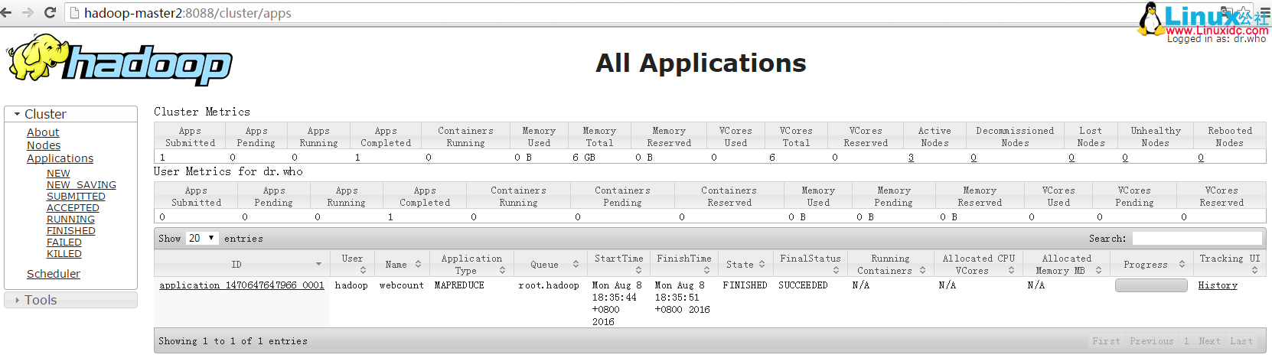Filter applications by NEW_SAVING state
1272x358 pixels.
coord(81,185)
